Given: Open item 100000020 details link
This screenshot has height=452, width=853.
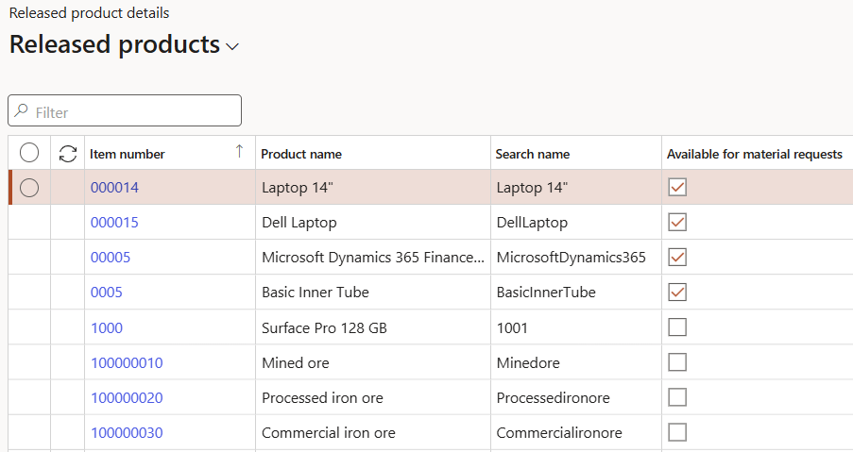Looking at the screenshot, I should [127, 398].
